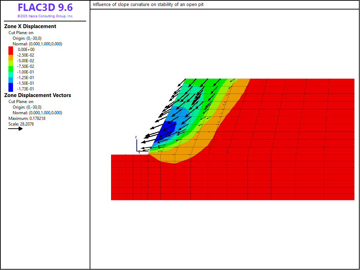Select the orange -2.50E-02 legend swatch
360x270 pixels.
[11, 55]
